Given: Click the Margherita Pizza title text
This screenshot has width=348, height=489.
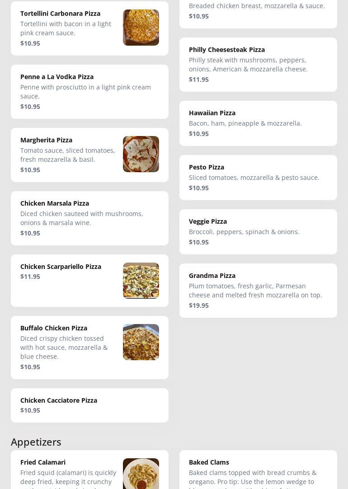Looking at the screenshot, I should 46,140.
